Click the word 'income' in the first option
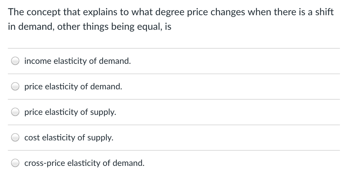The height and width of the screenshot is (175, 346). (x=38, y=61)
